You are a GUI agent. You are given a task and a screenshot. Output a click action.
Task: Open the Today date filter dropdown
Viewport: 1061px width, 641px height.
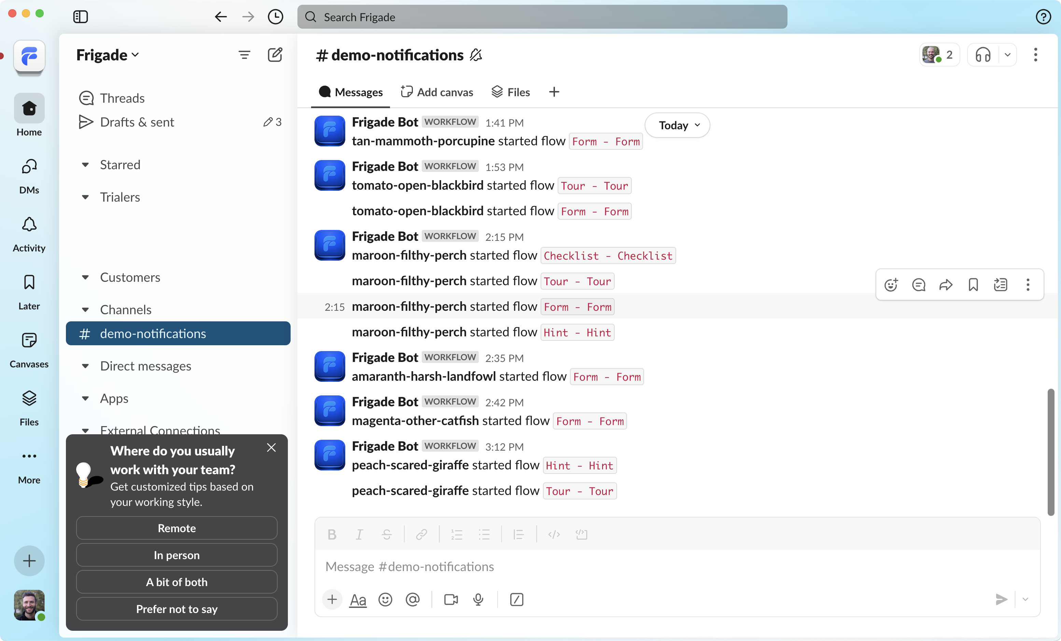[678, 125]
